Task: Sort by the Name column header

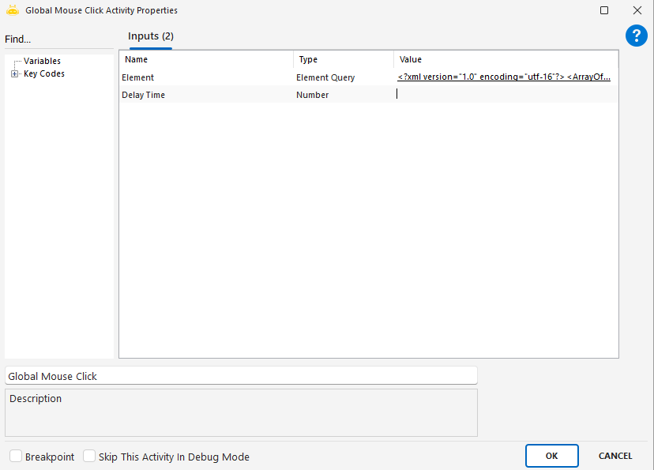Action: tap(205, 60)
